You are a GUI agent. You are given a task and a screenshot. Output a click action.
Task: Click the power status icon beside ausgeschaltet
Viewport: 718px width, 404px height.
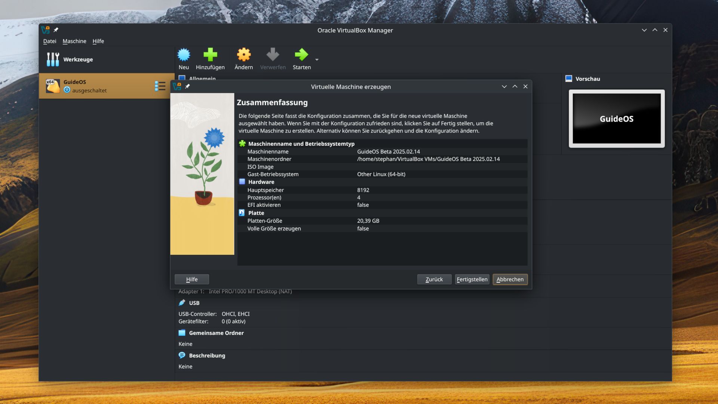click(67, 90)
